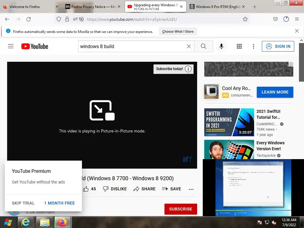Close the Welcome to Firefox tab
The width and height of the screenshot is (304, 228).
(57, 7)
